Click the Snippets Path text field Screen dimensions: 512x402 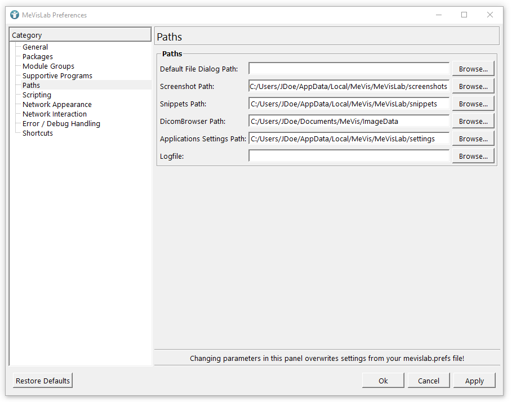coord(349,104)
